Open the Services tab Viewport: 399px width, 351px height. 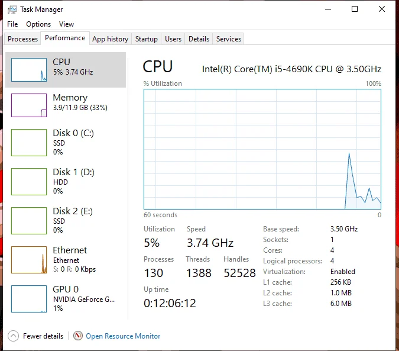pyautogui.click(x=229, y=38)
